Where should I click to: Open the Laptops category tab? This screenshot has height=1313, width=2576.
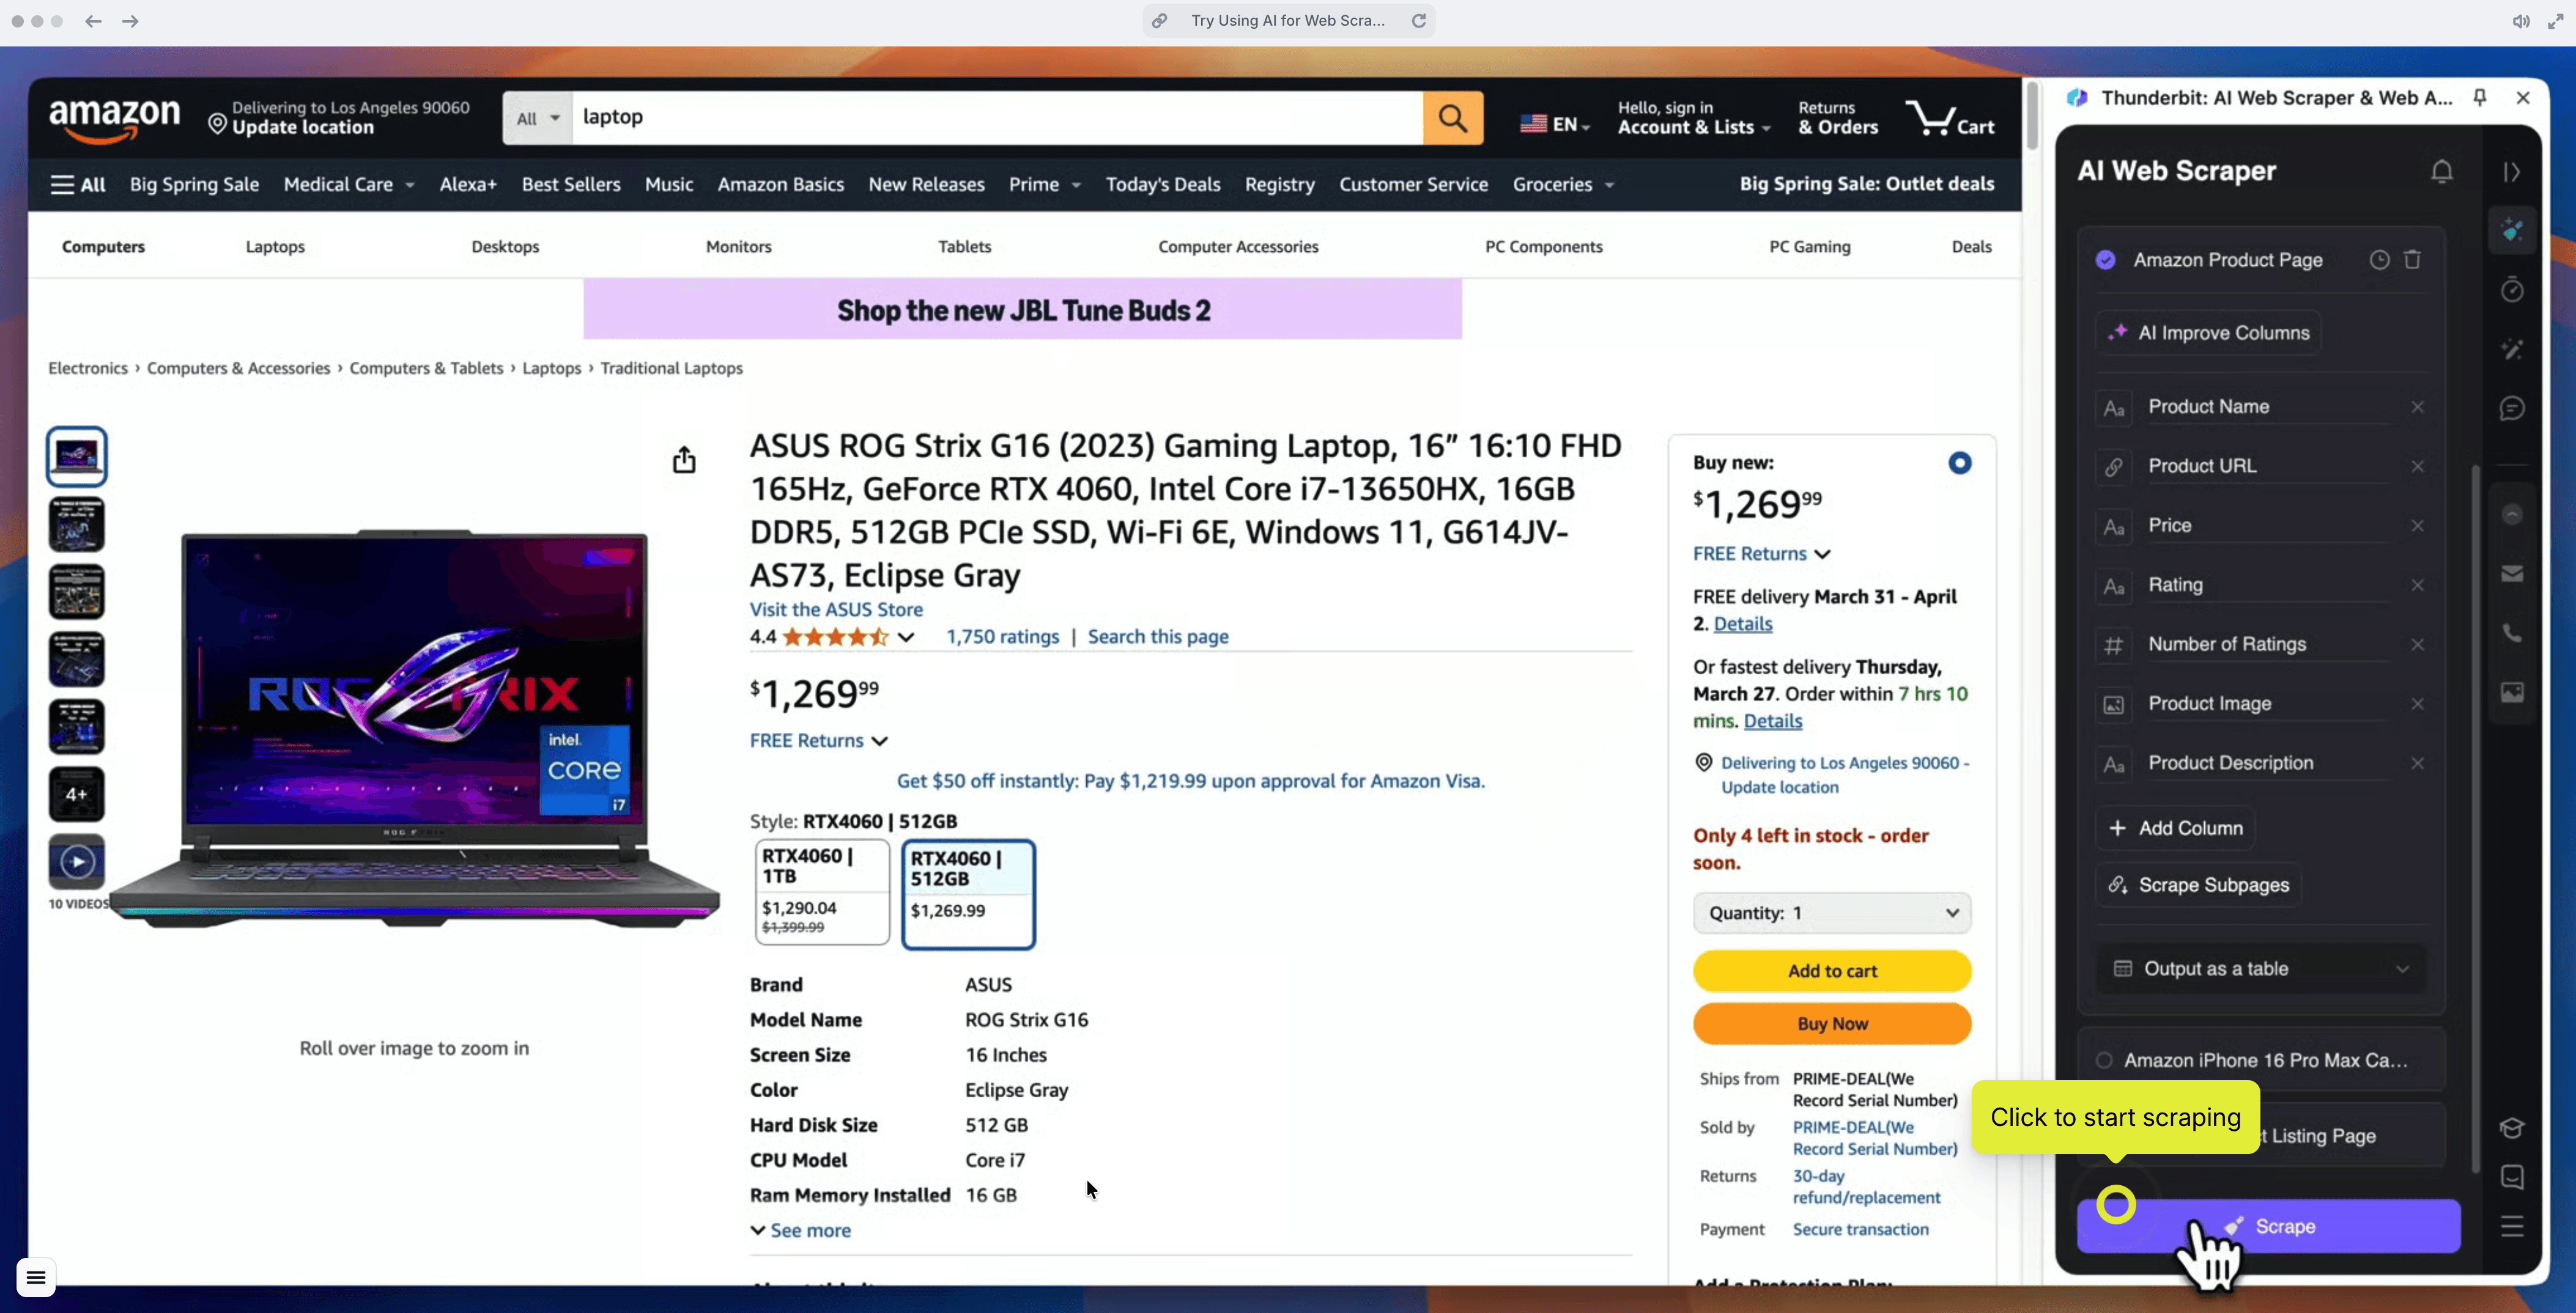(x=275, y=247)
